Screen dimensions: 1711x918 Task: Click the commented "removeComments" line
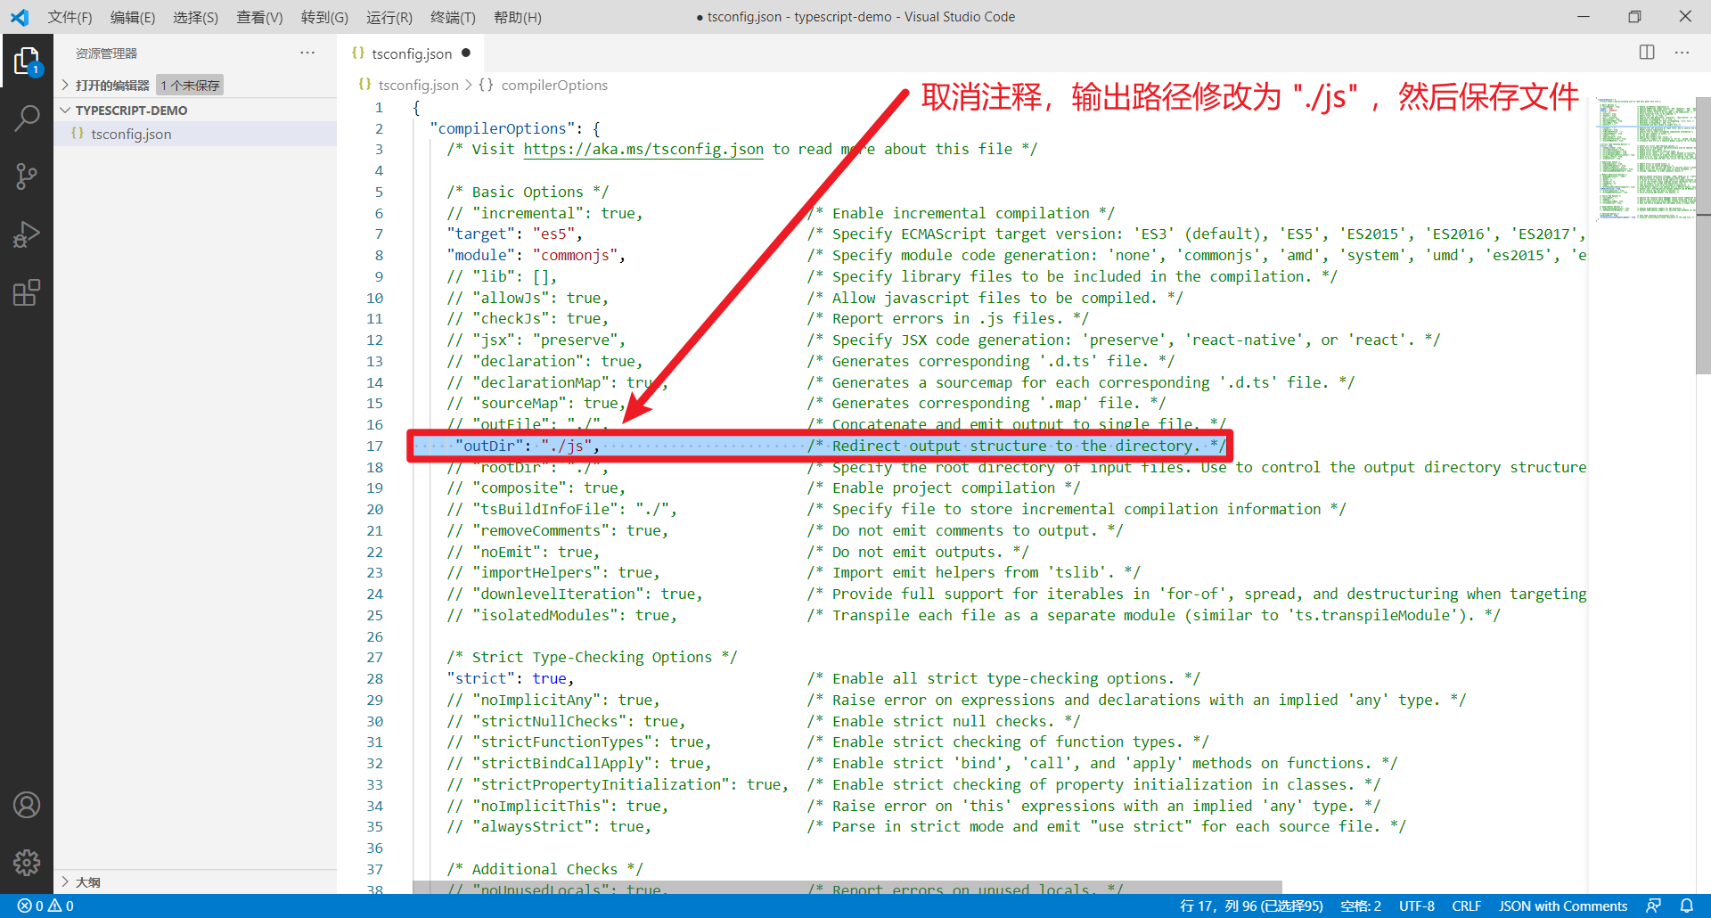(x=557, y=530)
